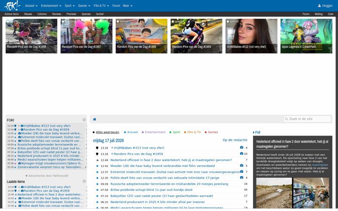
Task: Expand the Poll section arrow
Action: point(253,132)
